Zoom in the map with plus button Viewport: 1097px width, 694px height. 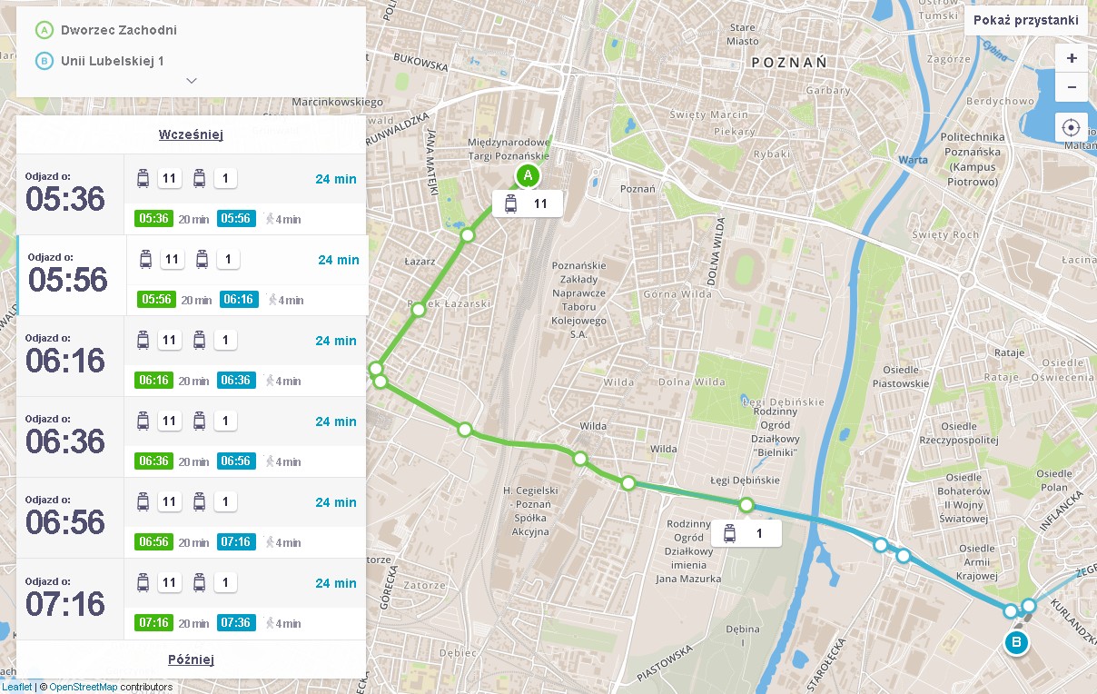pos(1071,58)
